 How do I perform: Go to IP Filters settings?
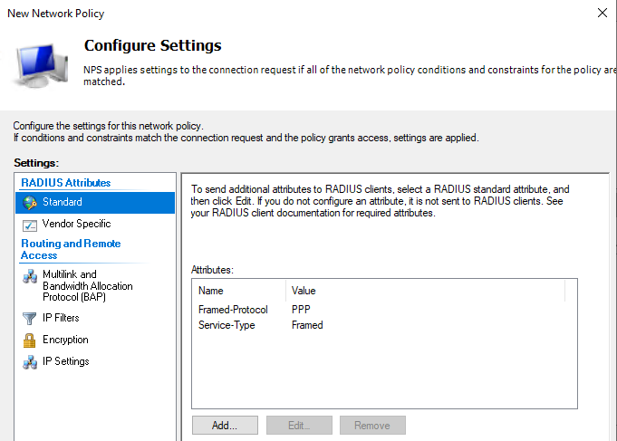click(61, 318)
